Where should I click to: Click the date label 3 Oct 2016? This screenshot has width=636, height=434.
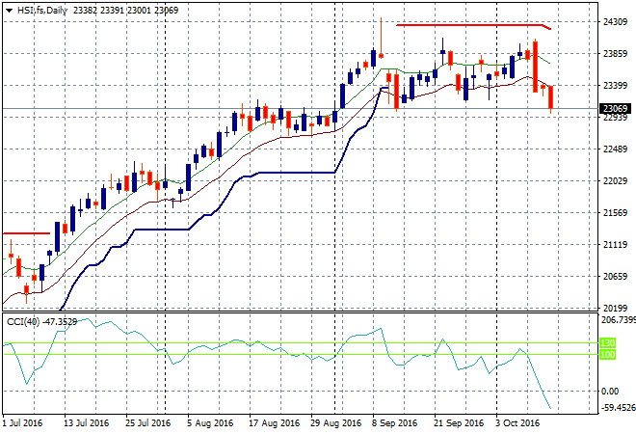517,423
